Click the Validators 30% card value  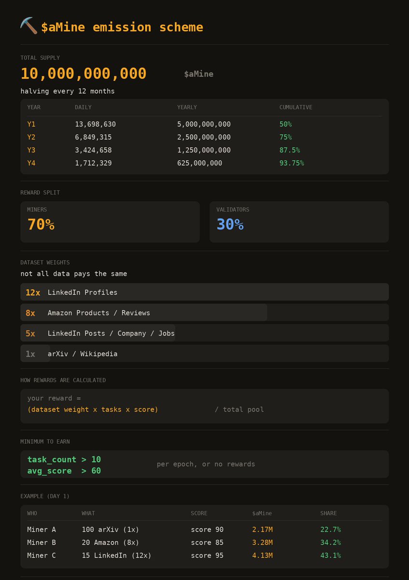[x=230, y=224]
